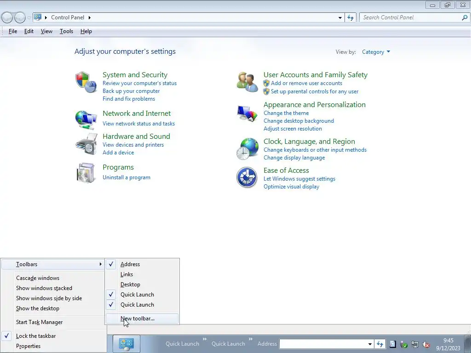The image size is (471, 353).
Task: Click the Go button beside taskbar Address box
Action: click(380, 344)
